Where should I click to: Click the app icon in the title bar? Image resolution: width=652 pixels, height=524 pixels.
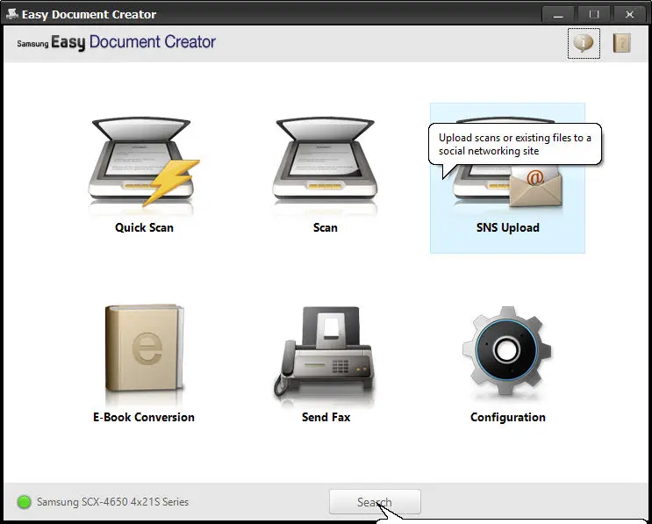coord(12,14)
